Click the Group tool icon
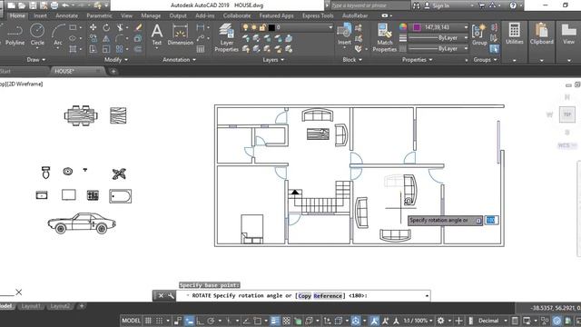The height and width of the screenshot is (327, 581). tap(479, 35)
